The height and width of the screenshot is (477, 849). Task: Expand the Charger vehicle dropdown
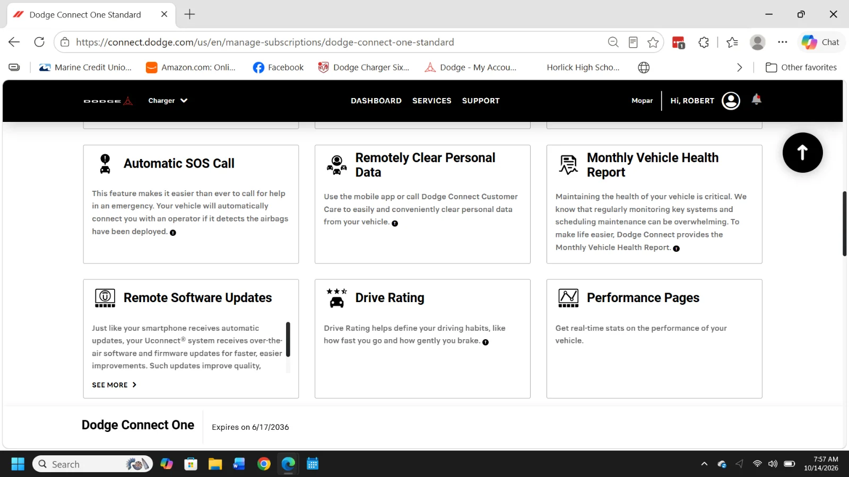pyautogui.click(x=168, y=101)
